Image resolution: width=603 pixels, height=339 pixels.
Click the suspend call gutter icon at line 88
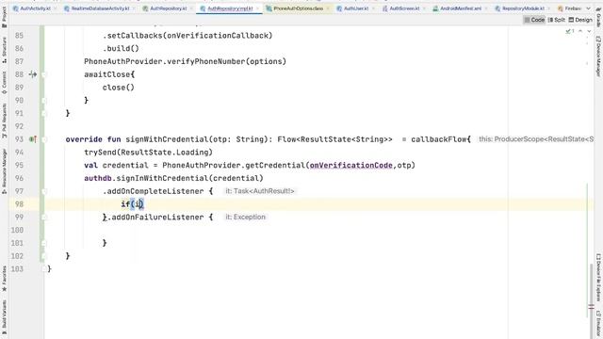[x=33, y=74]
